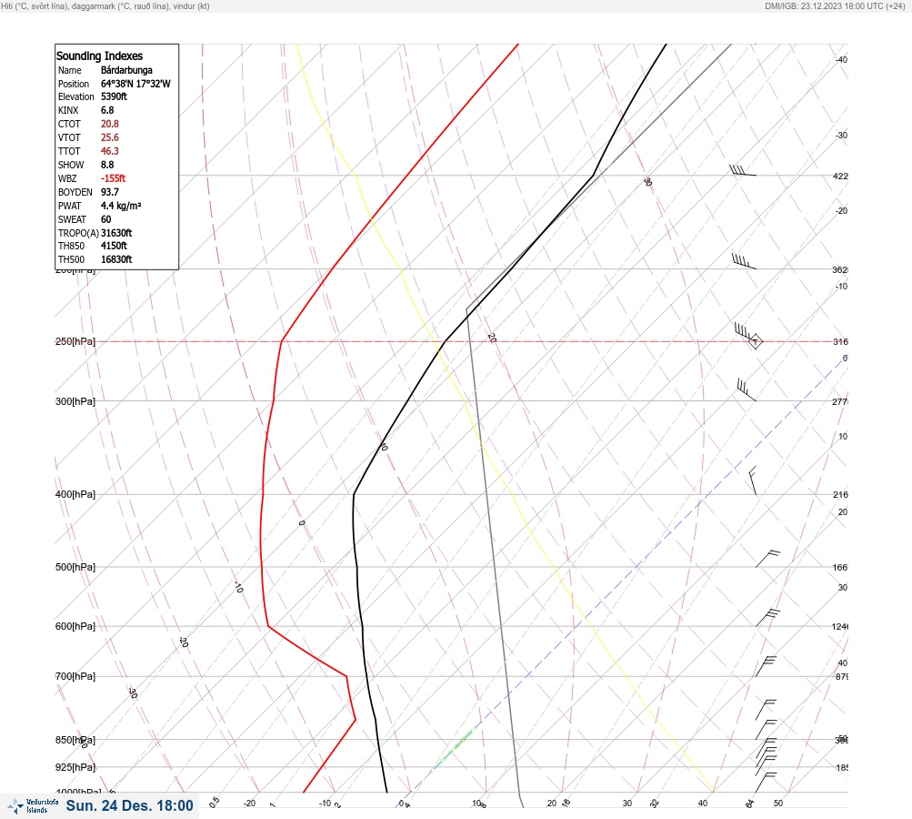Click the TH500 value 16830ft
The width and height of the screenshot is (912, 819).
tap(116, 259)
